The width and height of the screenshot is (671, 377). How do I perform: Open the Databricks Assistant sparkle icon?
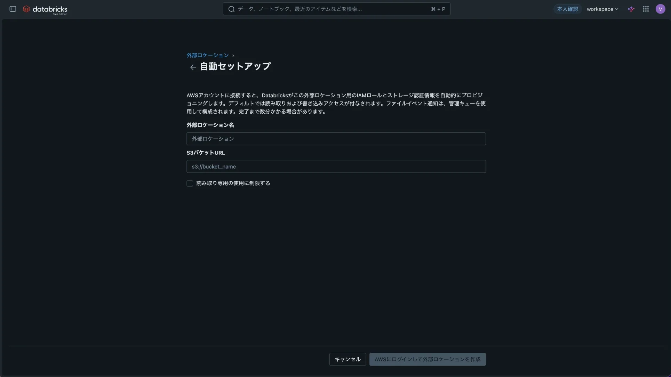click(x=631, y=9)
